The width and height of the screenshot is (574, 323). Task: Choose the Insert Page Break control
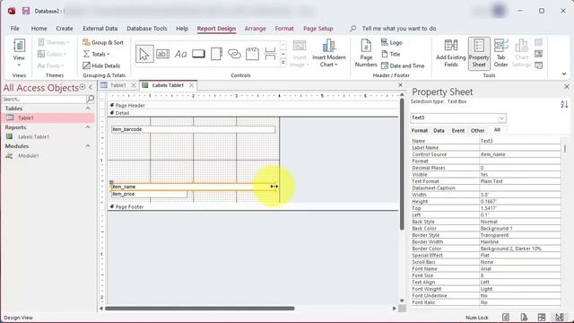[x=270, y=54]
